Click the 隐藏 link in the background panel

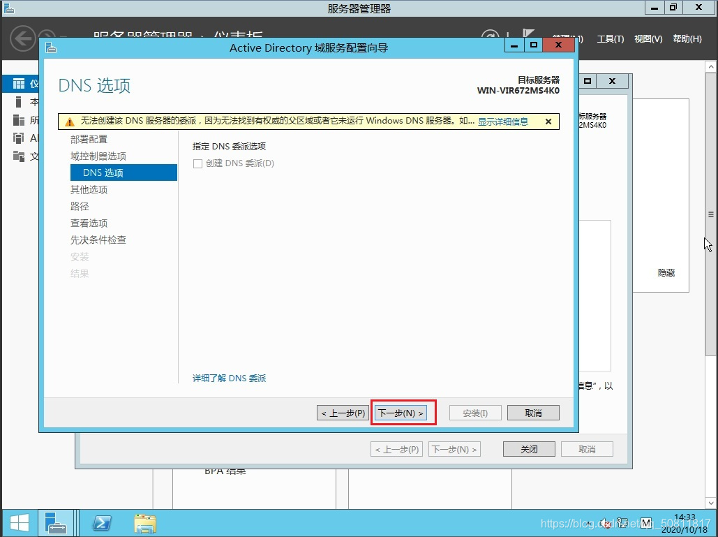coord(666,272)
